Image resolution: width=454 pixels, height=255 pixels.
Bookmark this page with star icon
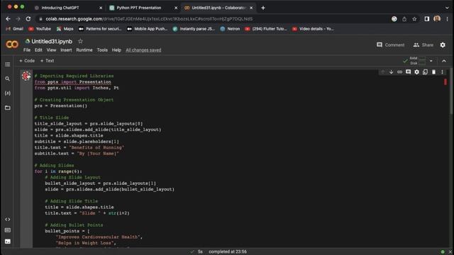pyautogui.click(x=414, y=19)
